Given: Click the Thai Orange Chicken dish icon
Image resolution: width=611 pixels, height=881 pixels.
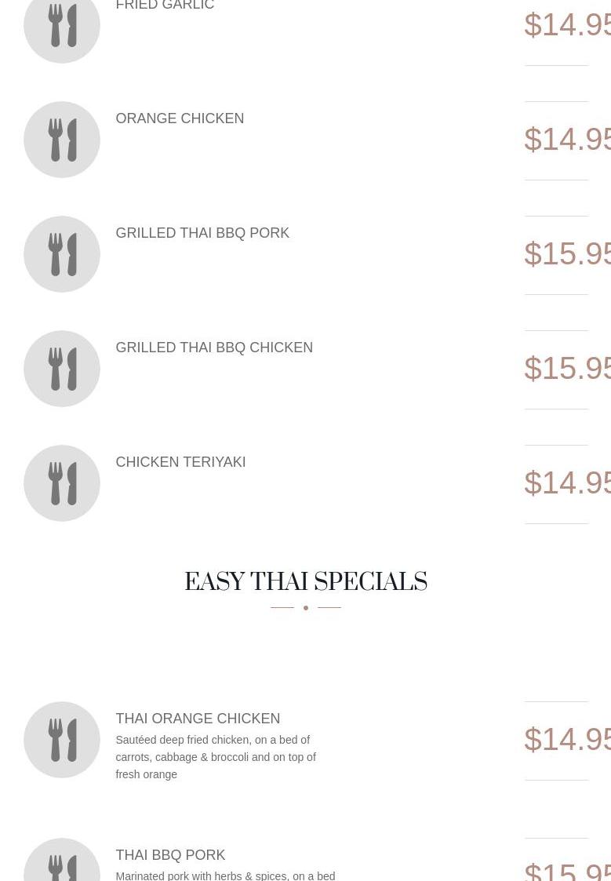Looking at the screenshot, I should point(62,740).
